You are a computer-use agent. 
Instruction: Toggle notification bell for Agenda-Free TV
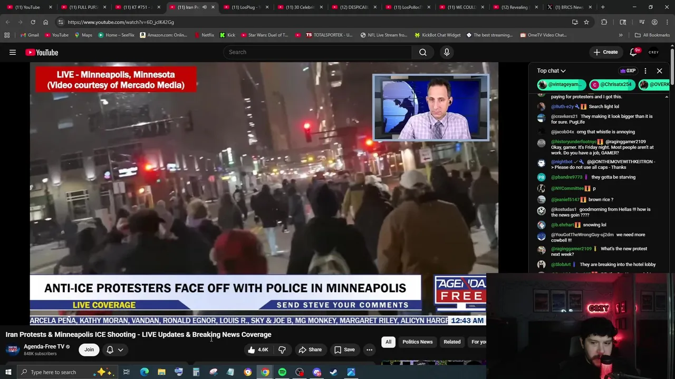[110, 350]
